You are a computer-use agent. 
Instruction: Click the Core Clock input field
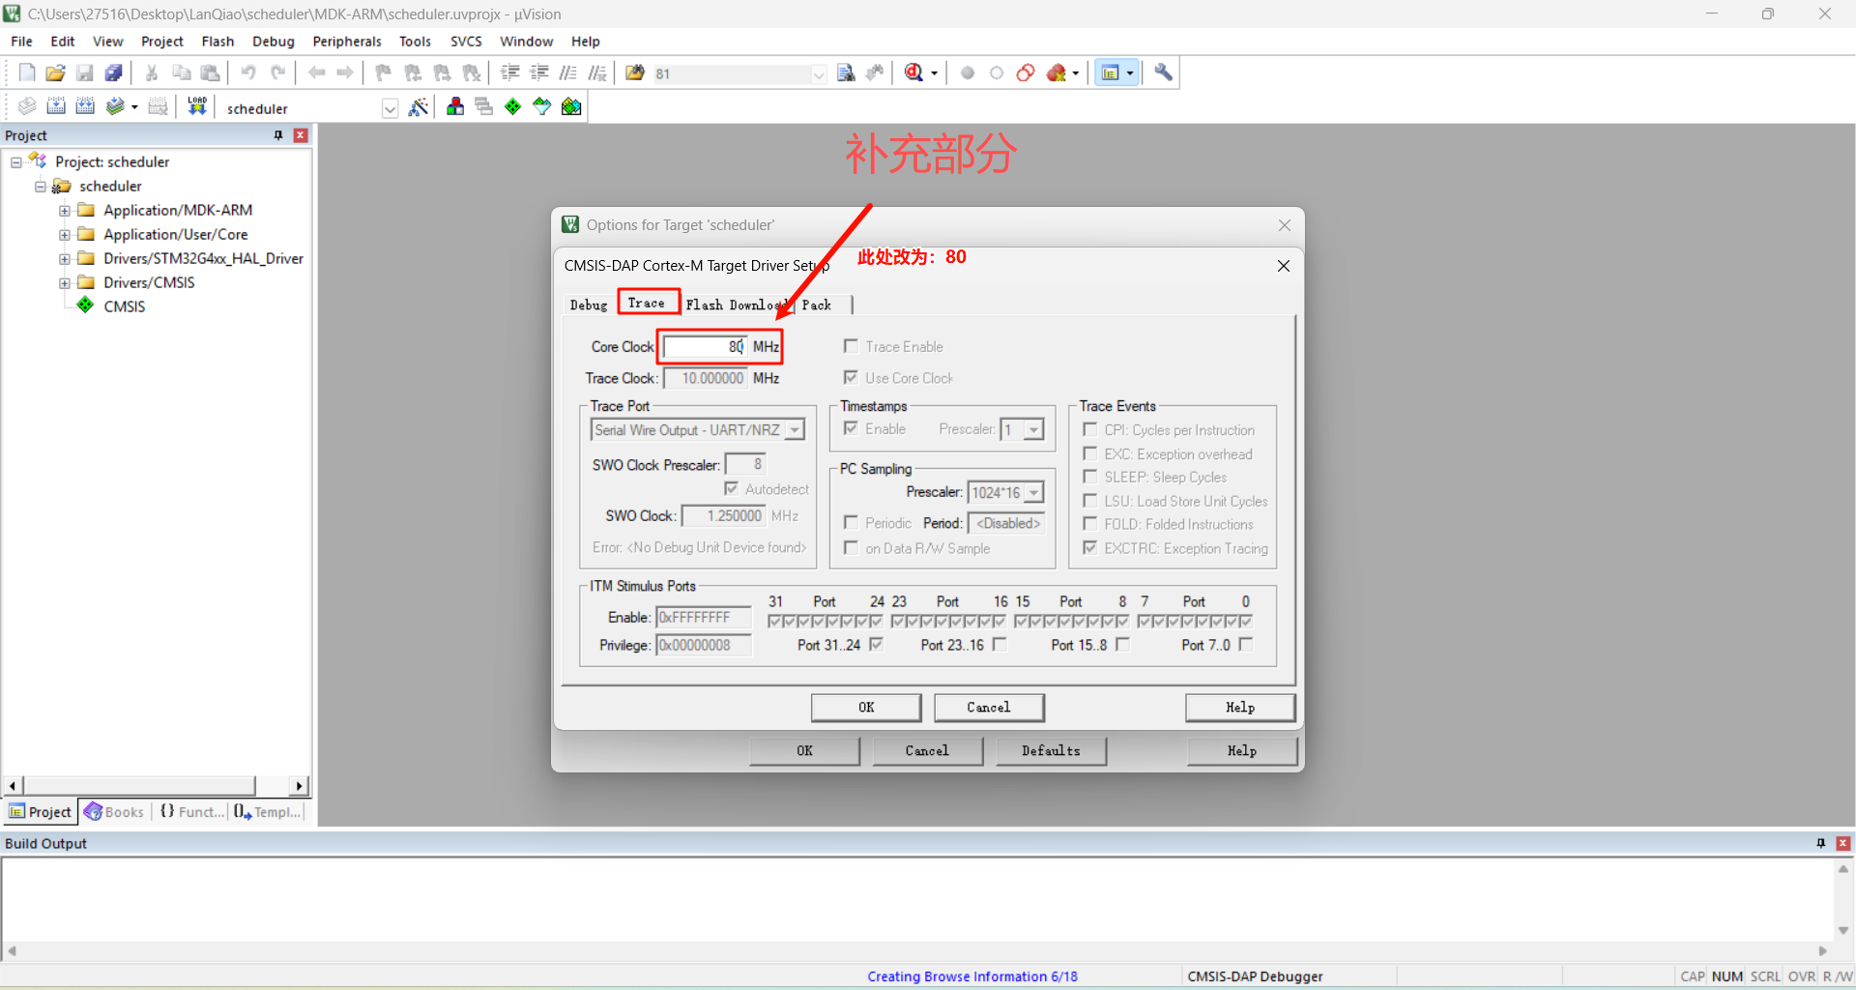pos(704,347)
